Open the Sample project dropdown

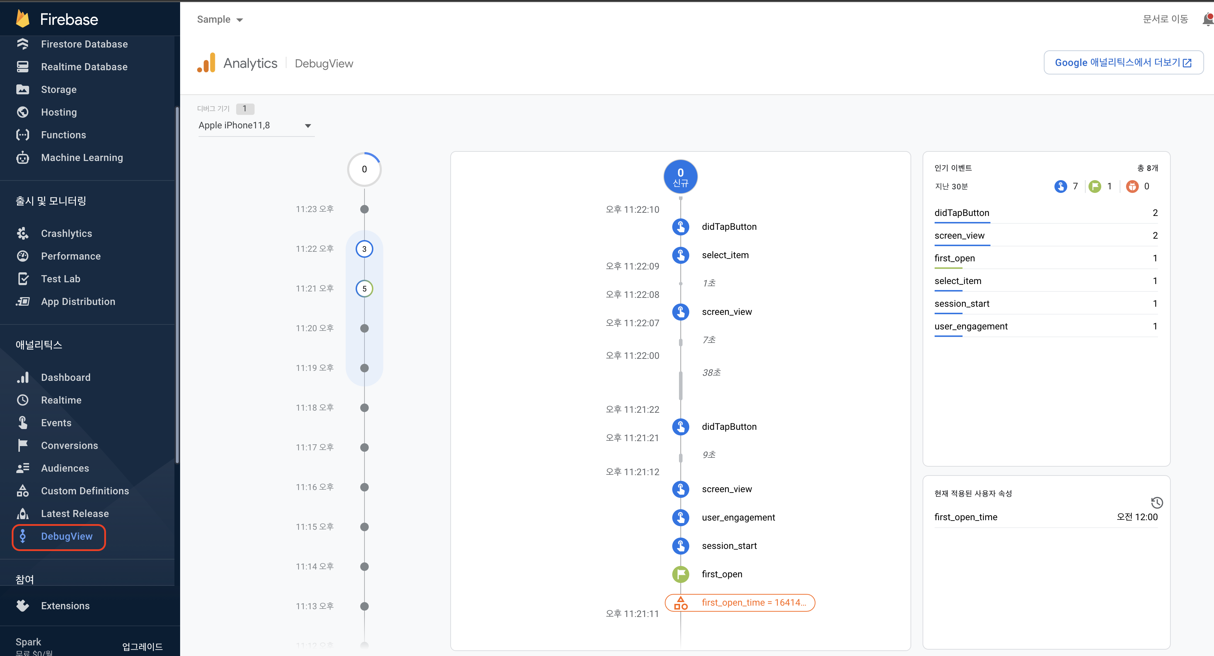219,19
